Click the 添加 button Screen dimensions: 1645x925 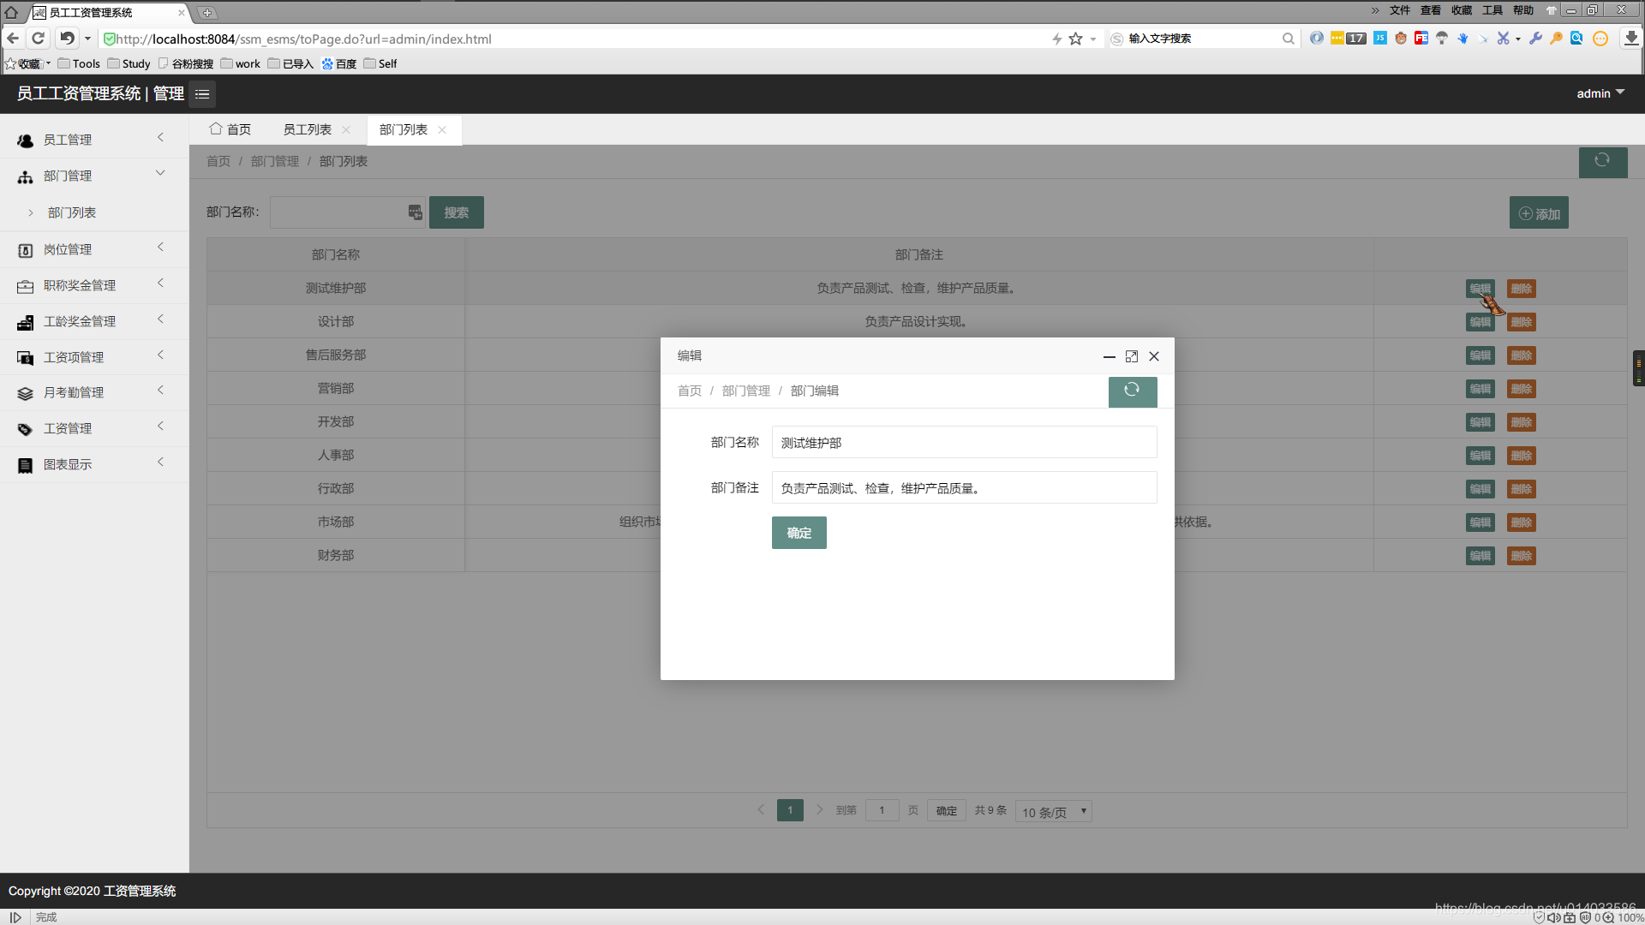[1539, 213]
